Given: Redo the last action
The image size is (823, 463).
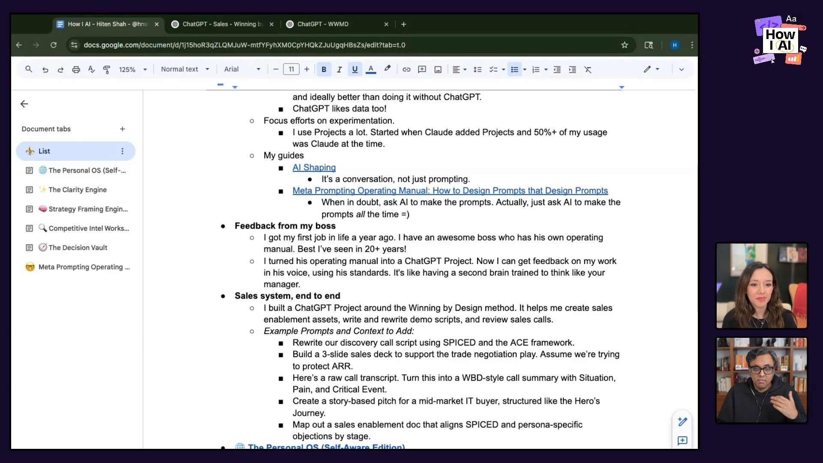Looking at the screenshot, I should [60, 69].
